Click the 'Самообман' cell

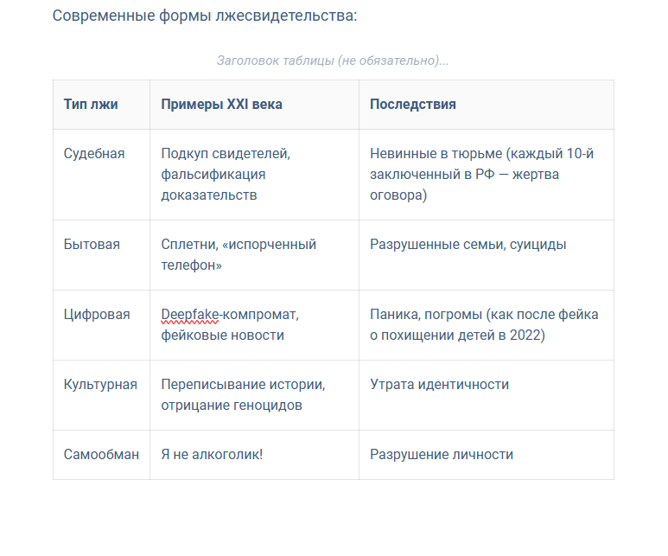pyautogui.click(x=101, y=455)
